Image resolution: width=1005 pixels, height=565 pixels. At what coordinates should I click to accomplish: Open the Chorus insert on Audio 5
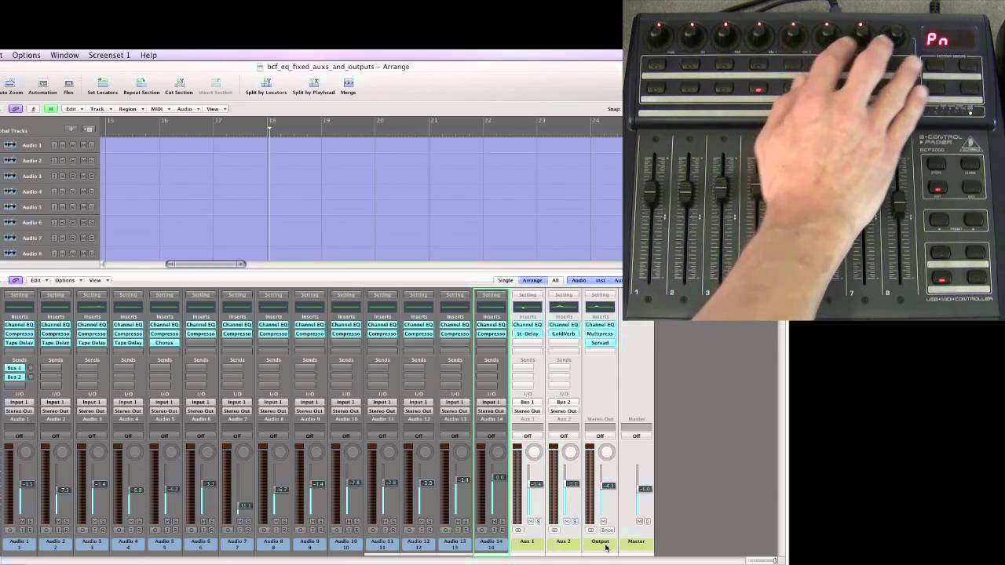pos(164,343)
